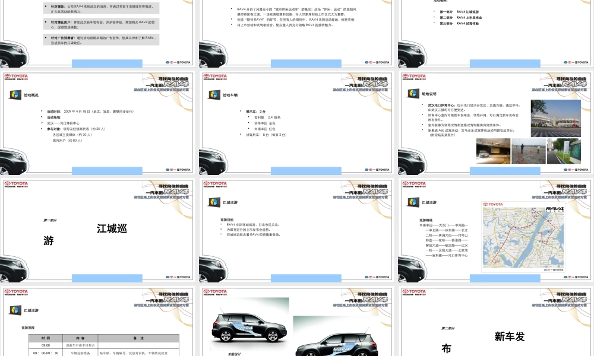Click the pie chart icon on 巡游流程 slide

[15, 310]
